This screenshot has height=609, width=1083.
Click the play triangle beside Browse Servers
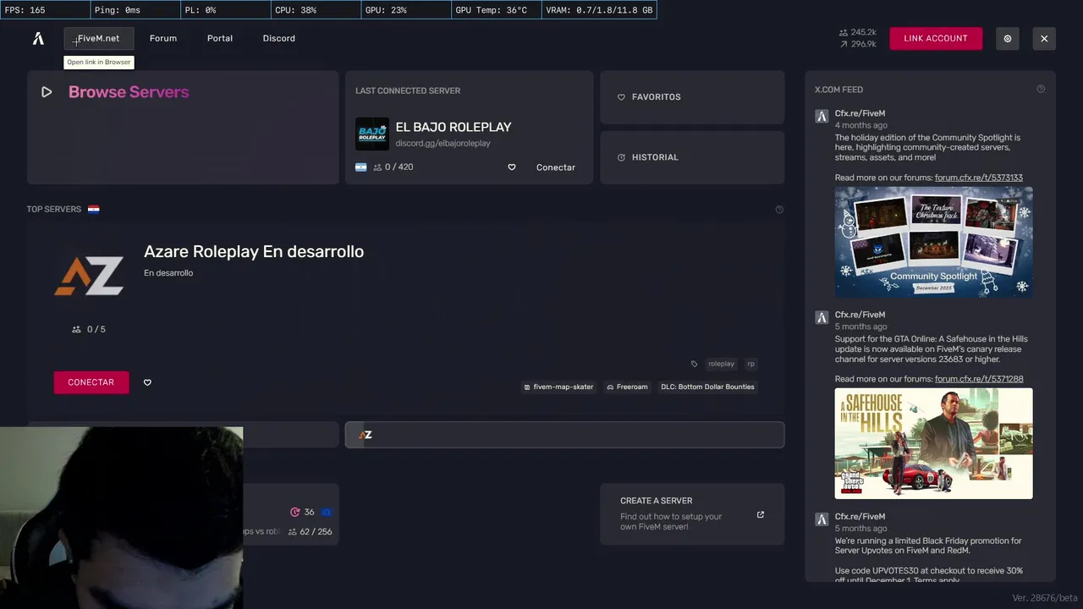(47, 92)
